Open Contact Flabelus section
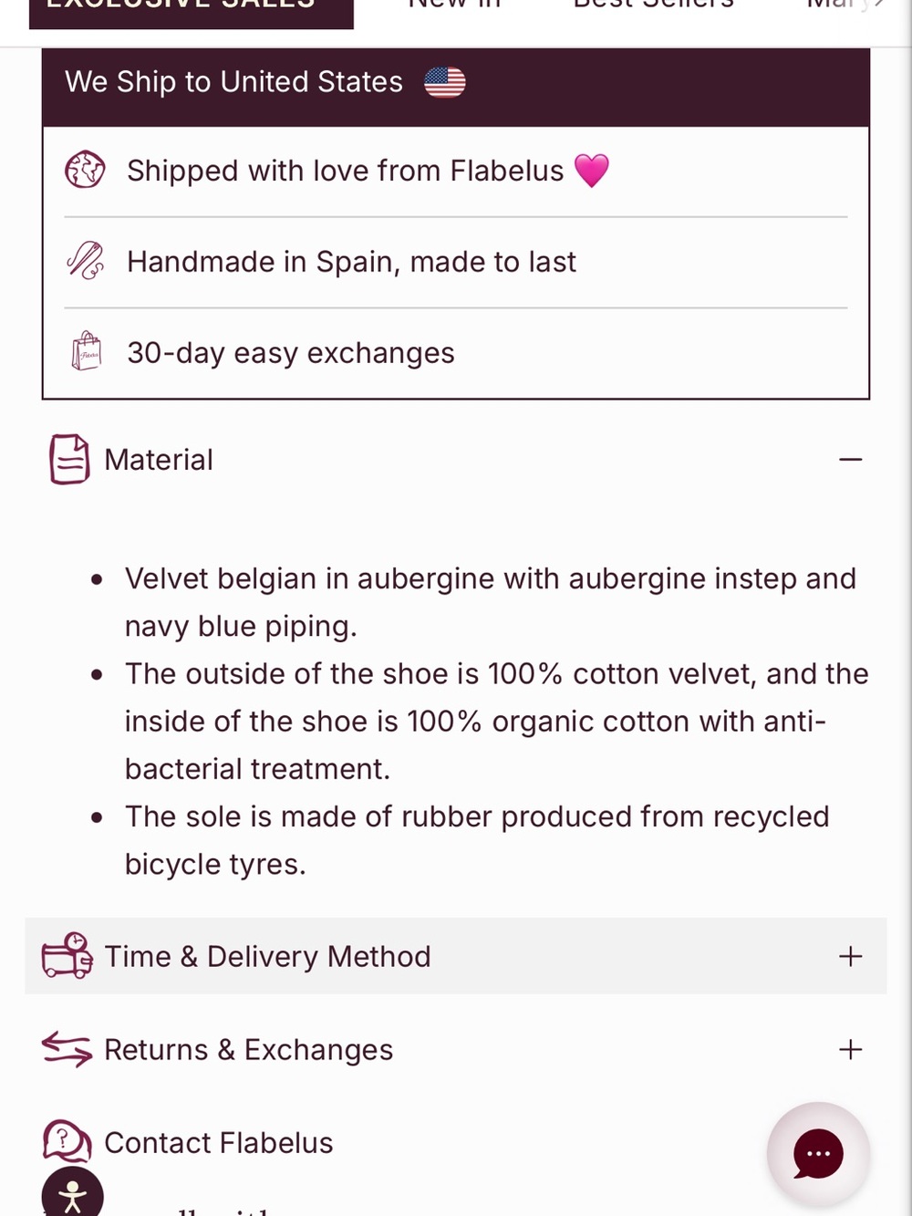This screenshot has height=1216, width=912. (219, 1142)
